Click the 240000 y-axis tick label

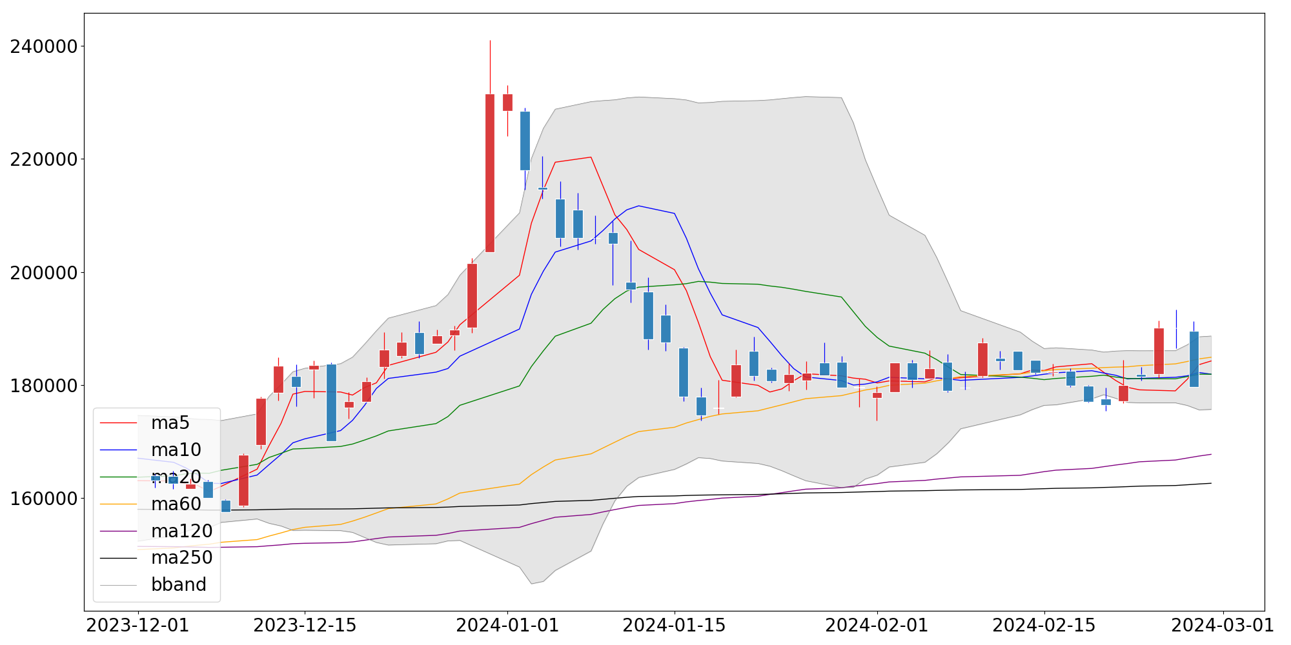click(x=44, y=46)
